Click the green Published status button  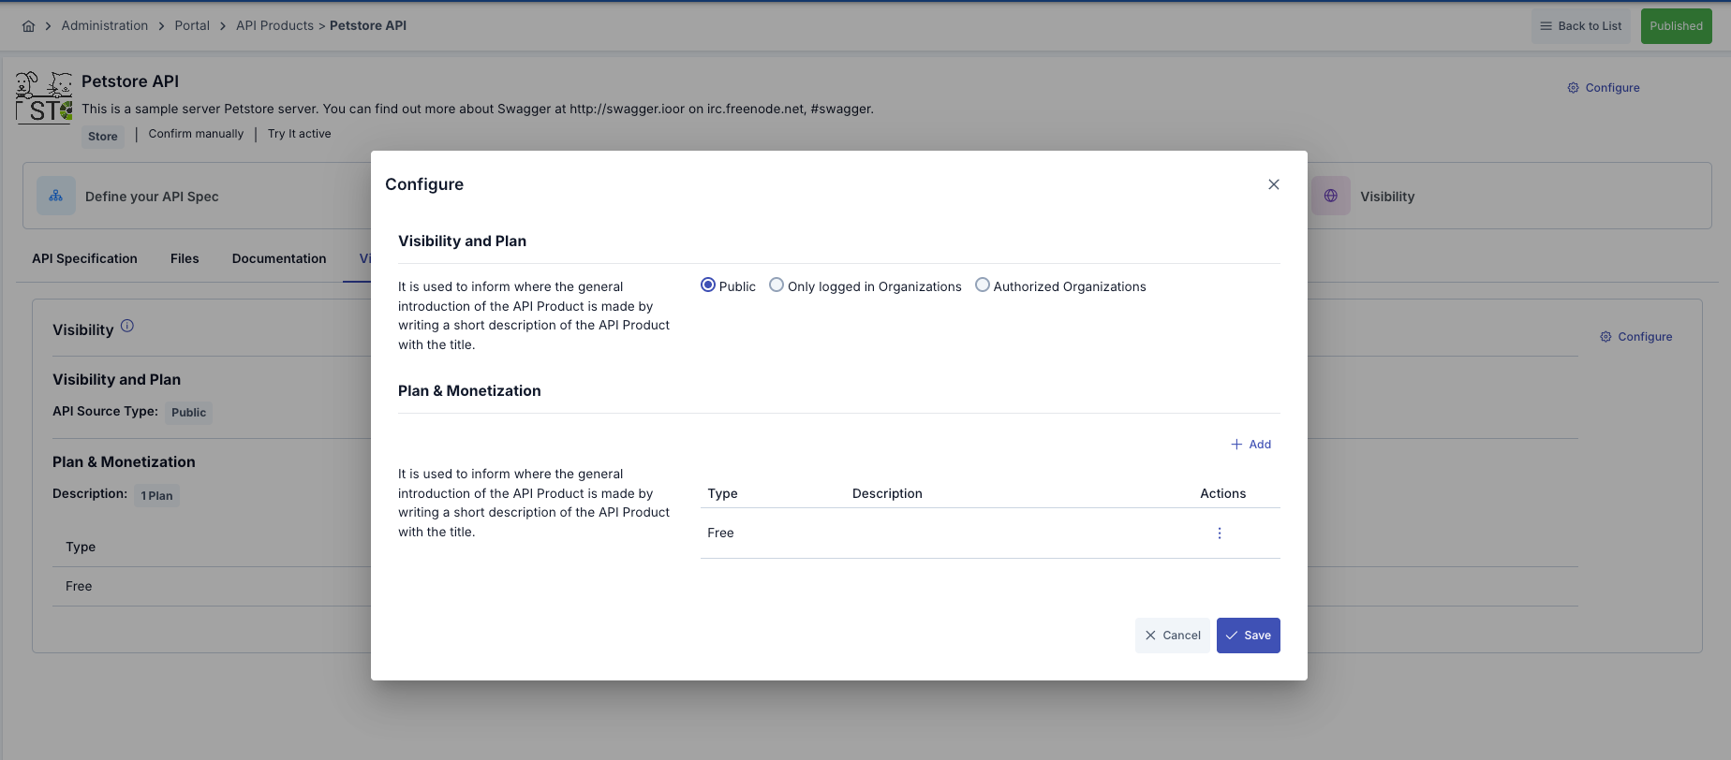[x=1676, y=26]
